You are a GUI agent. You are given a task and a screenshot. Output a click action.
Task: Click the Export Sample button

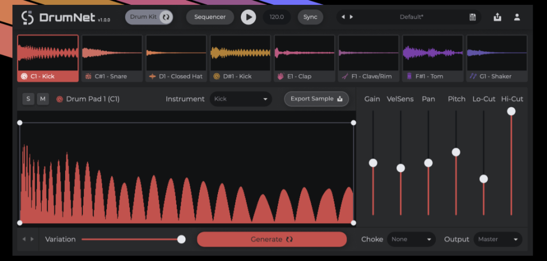(x=316, y=99)
